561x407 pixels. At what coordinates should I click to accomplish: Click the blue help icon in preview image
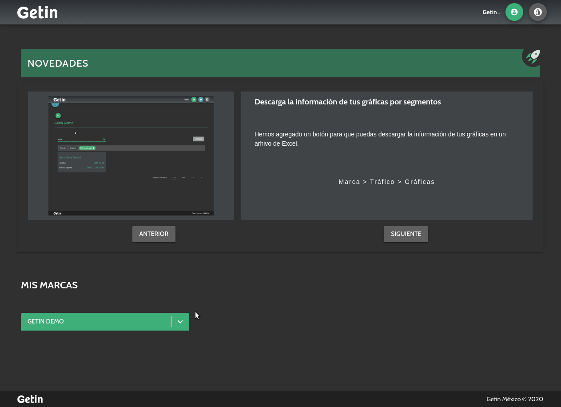201,100
